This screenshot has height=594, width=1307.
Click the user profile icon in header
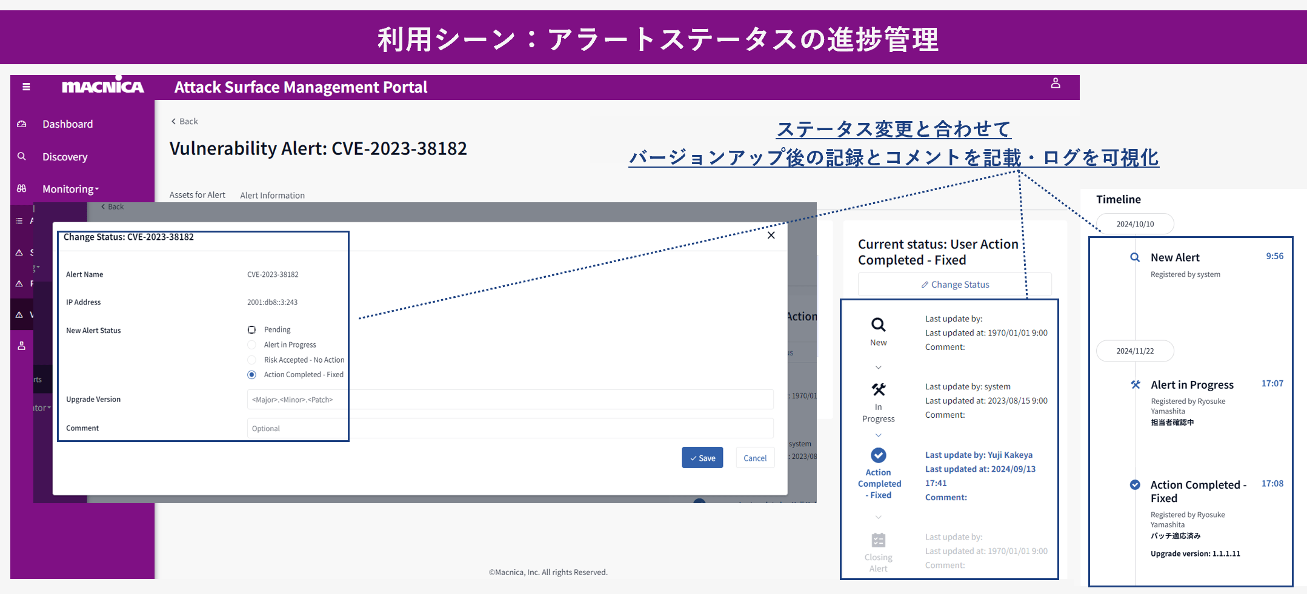[x=1055, y=84]
